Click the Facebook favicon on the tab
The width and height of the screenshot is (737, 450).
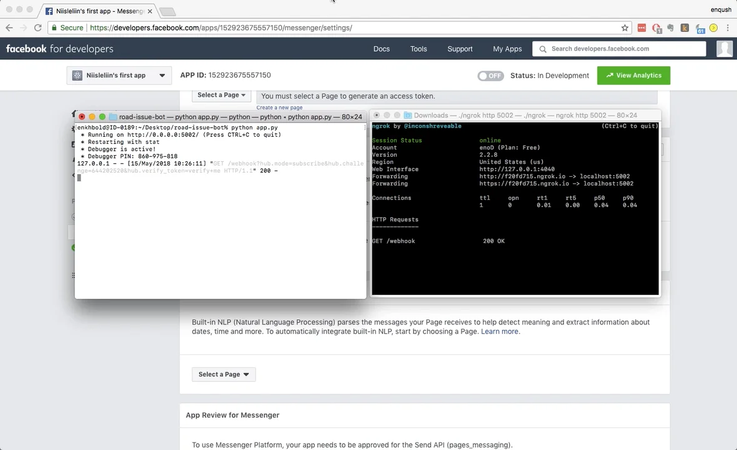[49, 11]
